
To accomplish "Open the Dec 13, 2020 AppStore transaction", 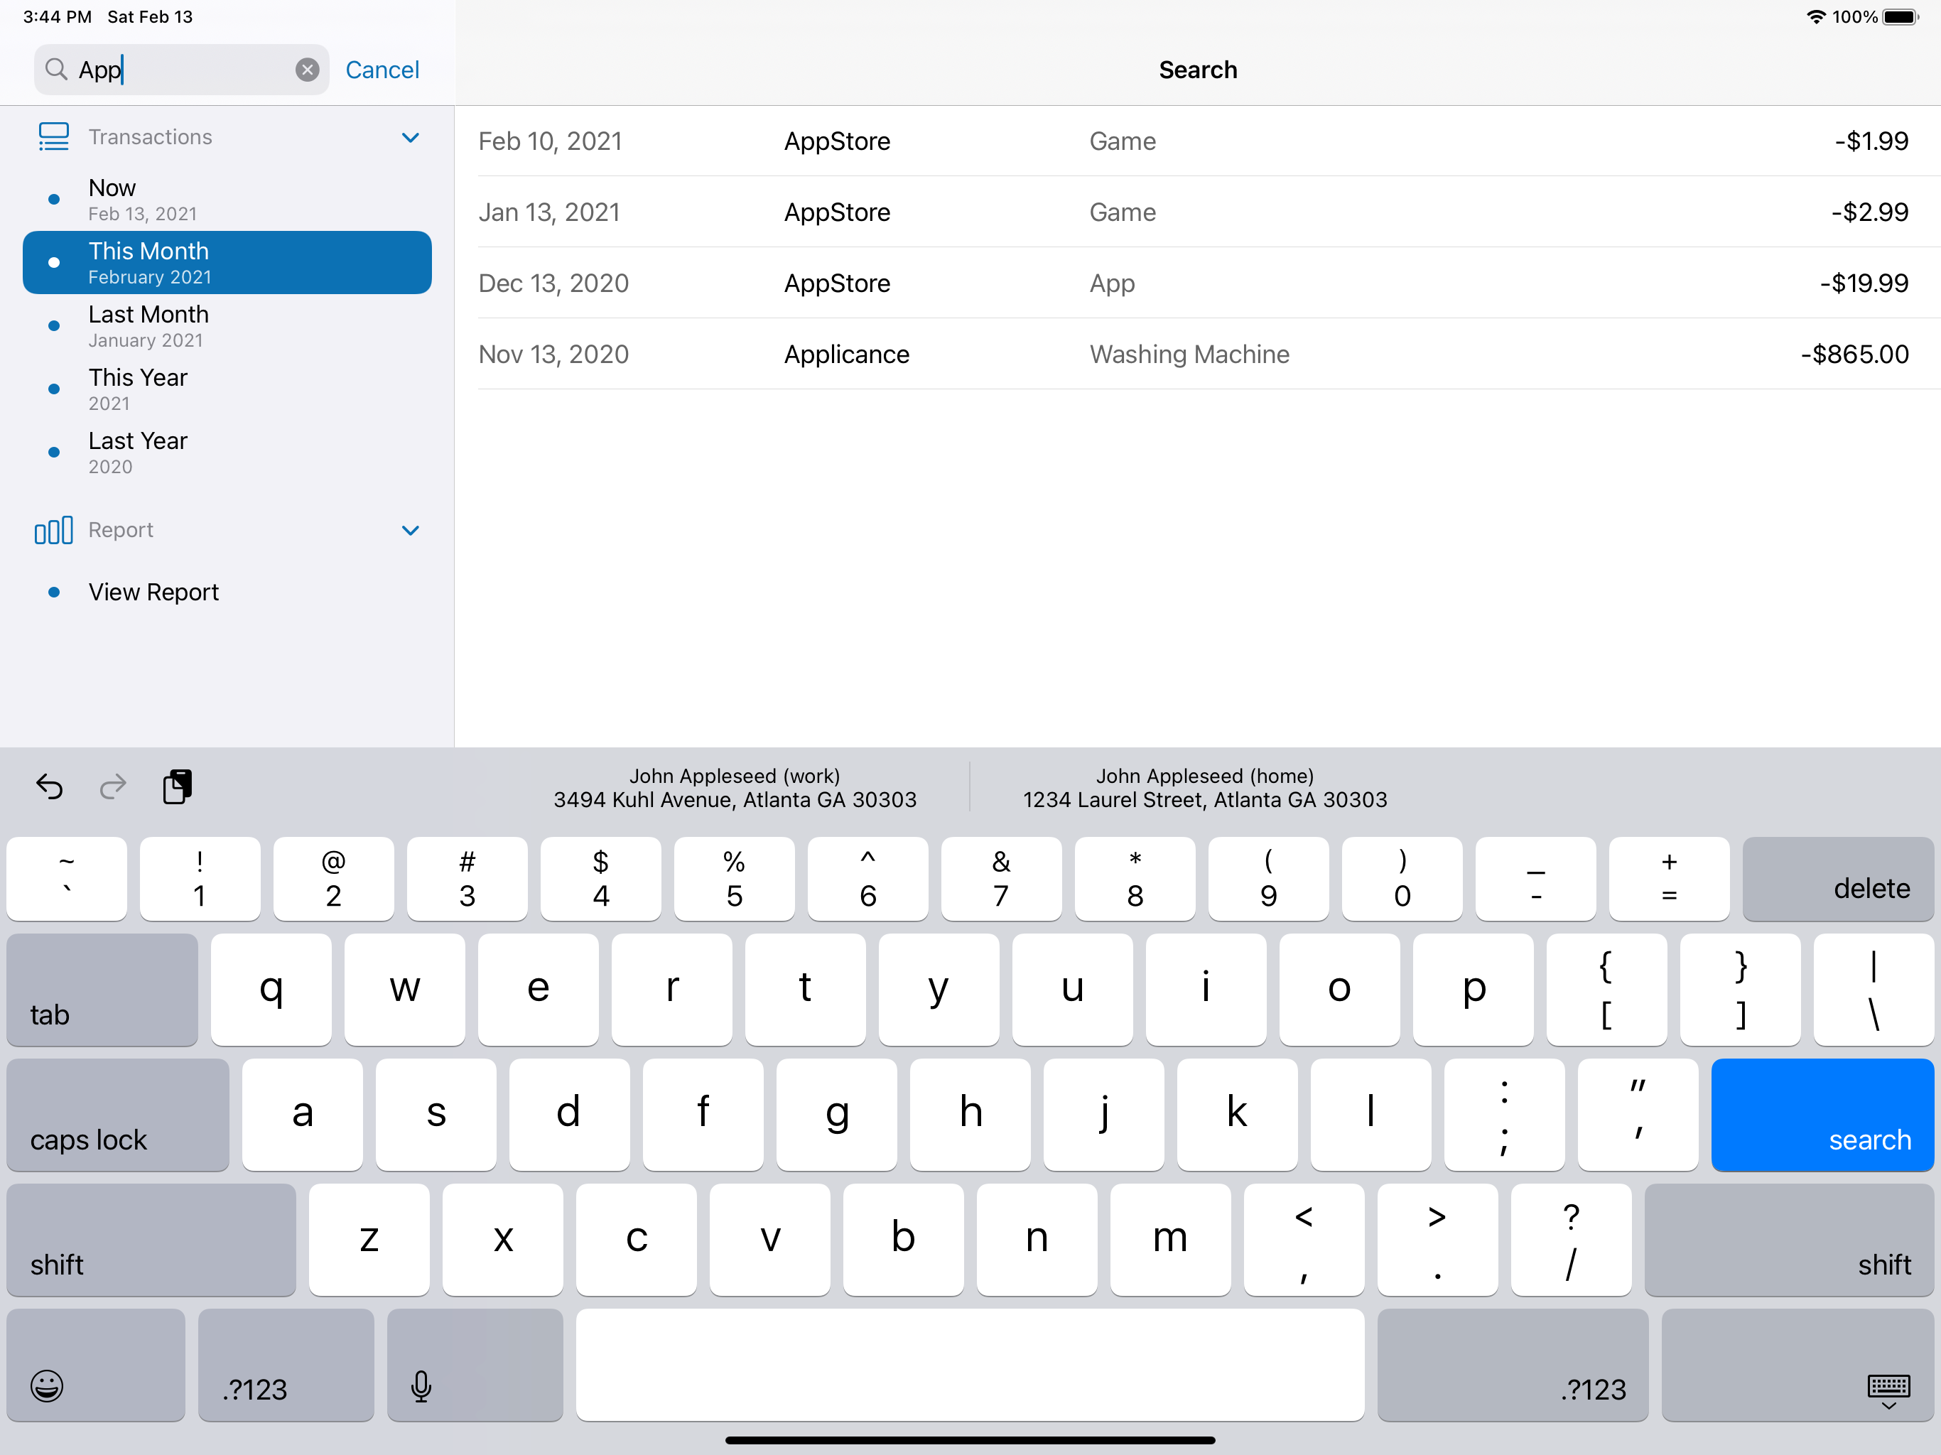I will 1198,283.
